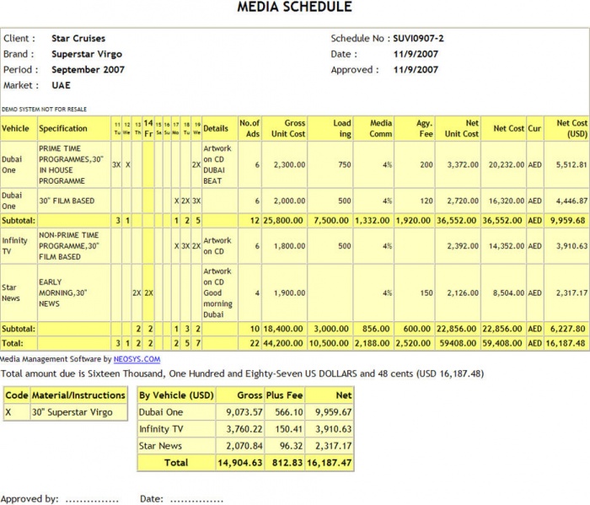Click the bottom Date signature line
Image resolution: width=590 pixels, height=505 pixels.
coord(196,500)
